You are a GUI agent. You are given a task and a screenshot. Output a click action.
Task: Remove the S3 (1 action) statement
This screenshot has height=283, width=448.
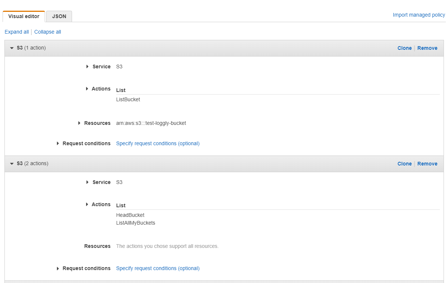click(427, 48)
